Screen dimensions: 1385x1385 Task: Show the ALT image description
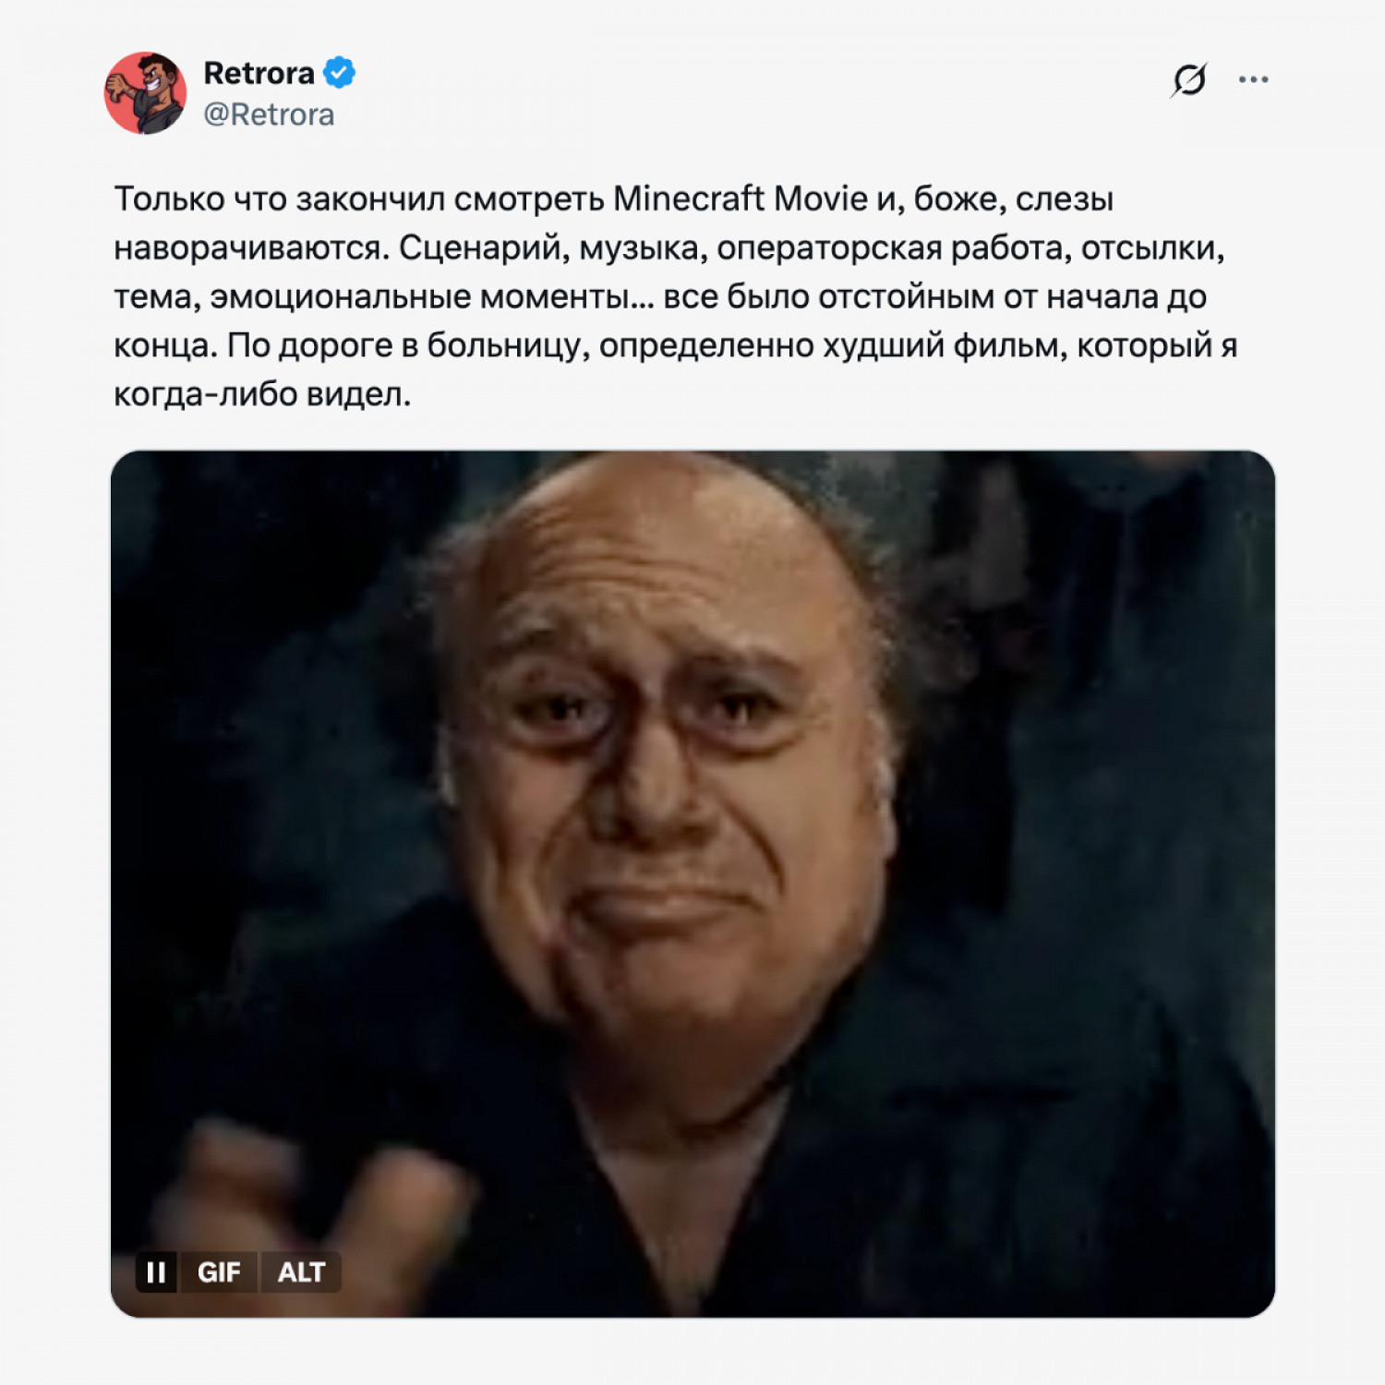301,1272
